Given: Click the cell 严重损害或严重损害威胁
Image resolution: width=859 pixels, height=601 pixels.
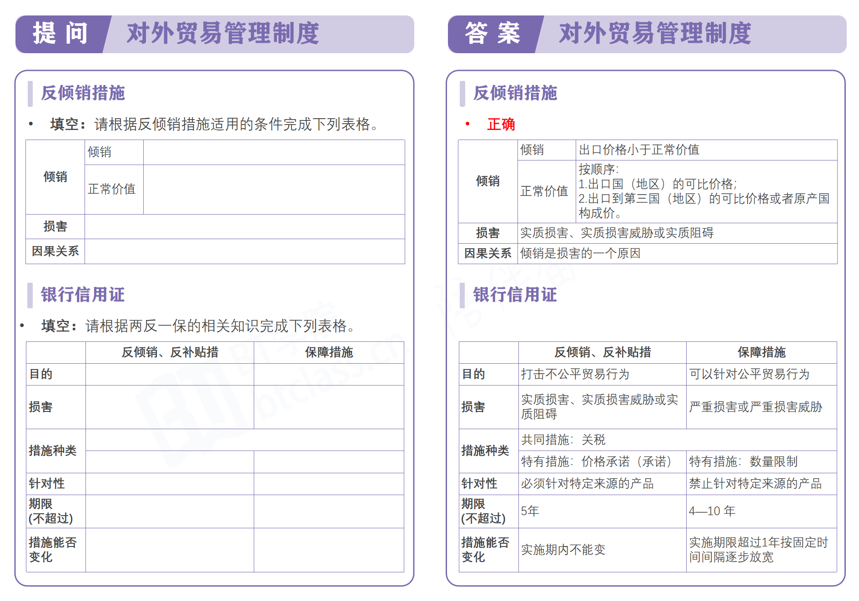Looking at the screenshot, I should pyautogui.click(x=761, y=407).
